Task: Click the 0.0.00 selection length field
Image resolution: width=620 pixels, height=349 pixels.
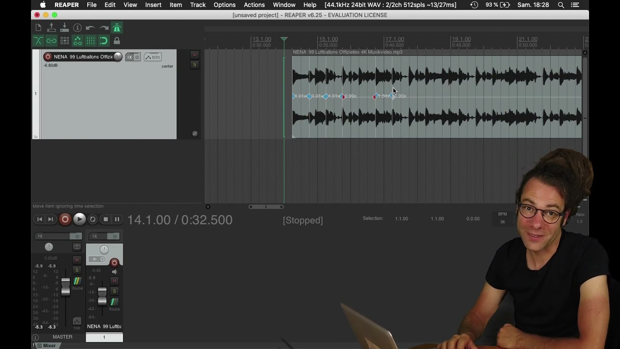Action: coord(473,219)
